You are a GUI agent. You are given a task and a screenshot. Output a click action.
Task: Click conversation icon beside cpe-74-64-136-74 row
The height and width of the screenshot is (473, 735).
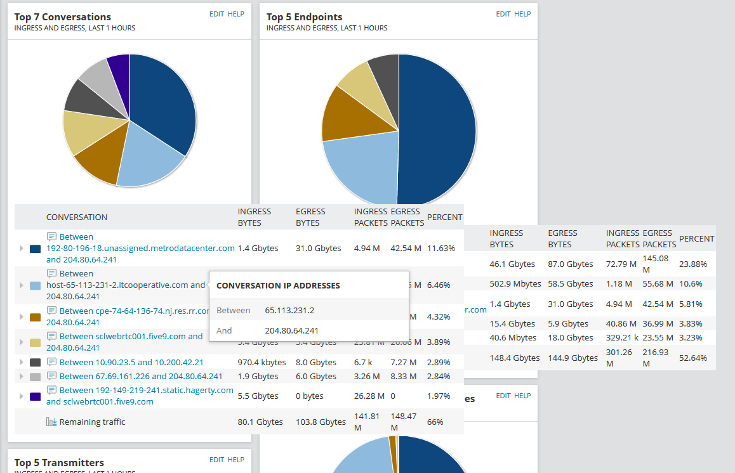51,311
